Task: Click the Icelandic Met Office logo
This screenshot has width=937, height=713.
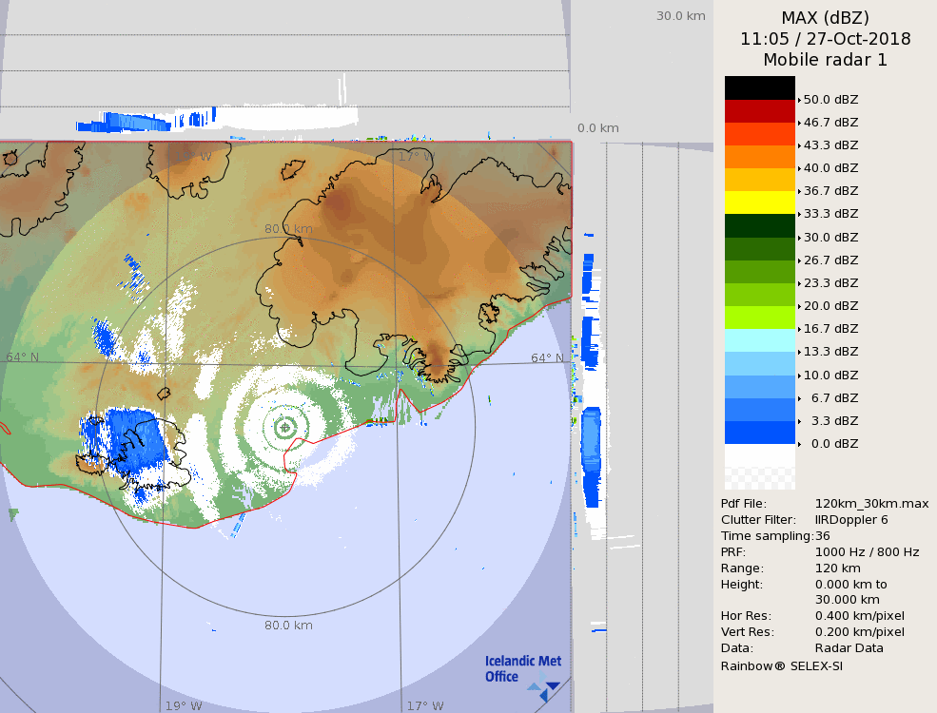Action: (x=521, y=670)
